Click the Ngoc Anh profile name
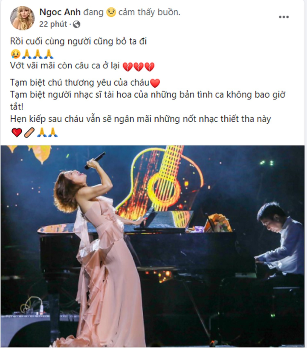This screenshot has height=348, width=307. tap(60, 12)
